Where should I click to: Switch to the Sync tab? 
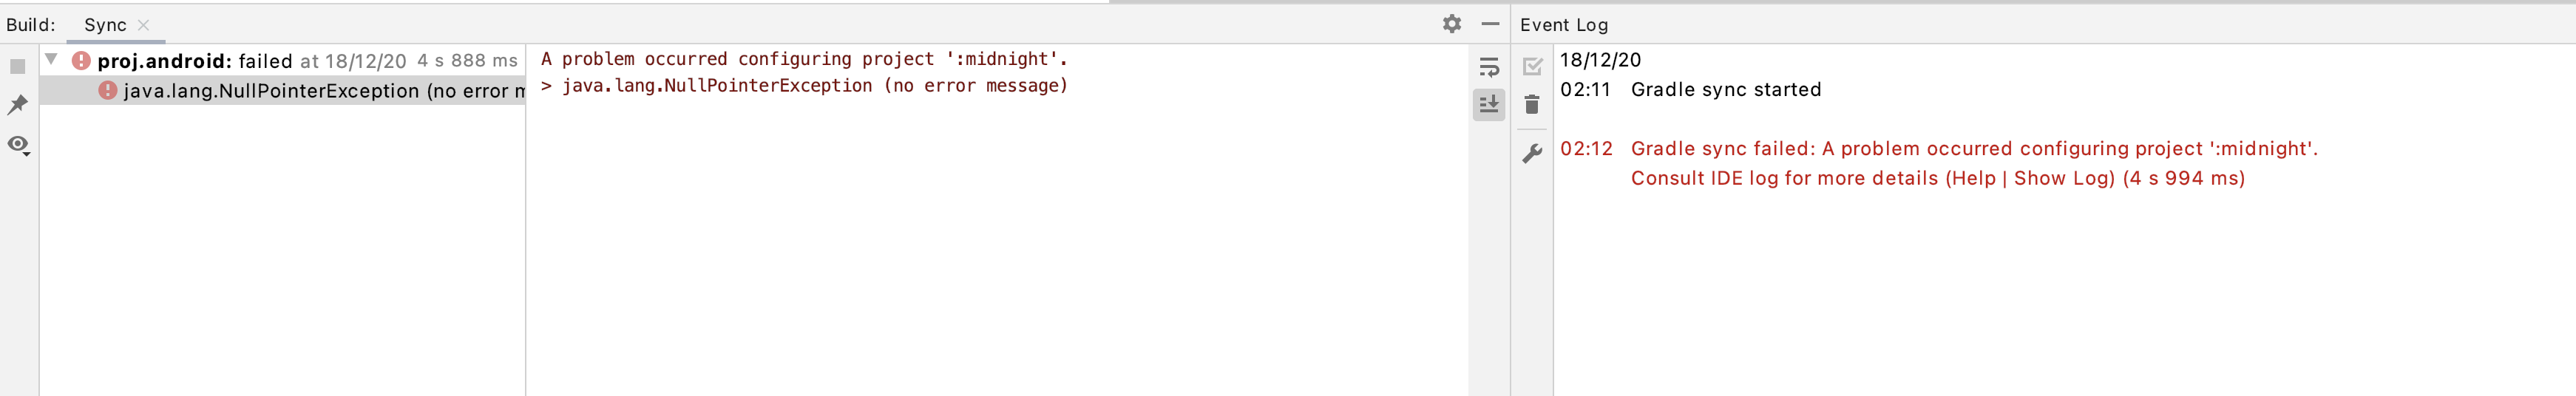105,25
